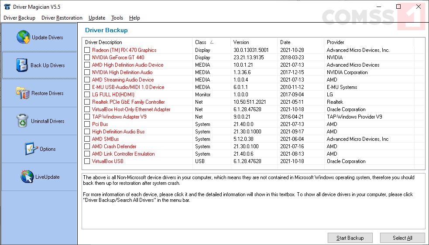Click the date 2021-09-17 cell
Screen dimensions: 429x245
pyautogui.click(x=292, y=132)
